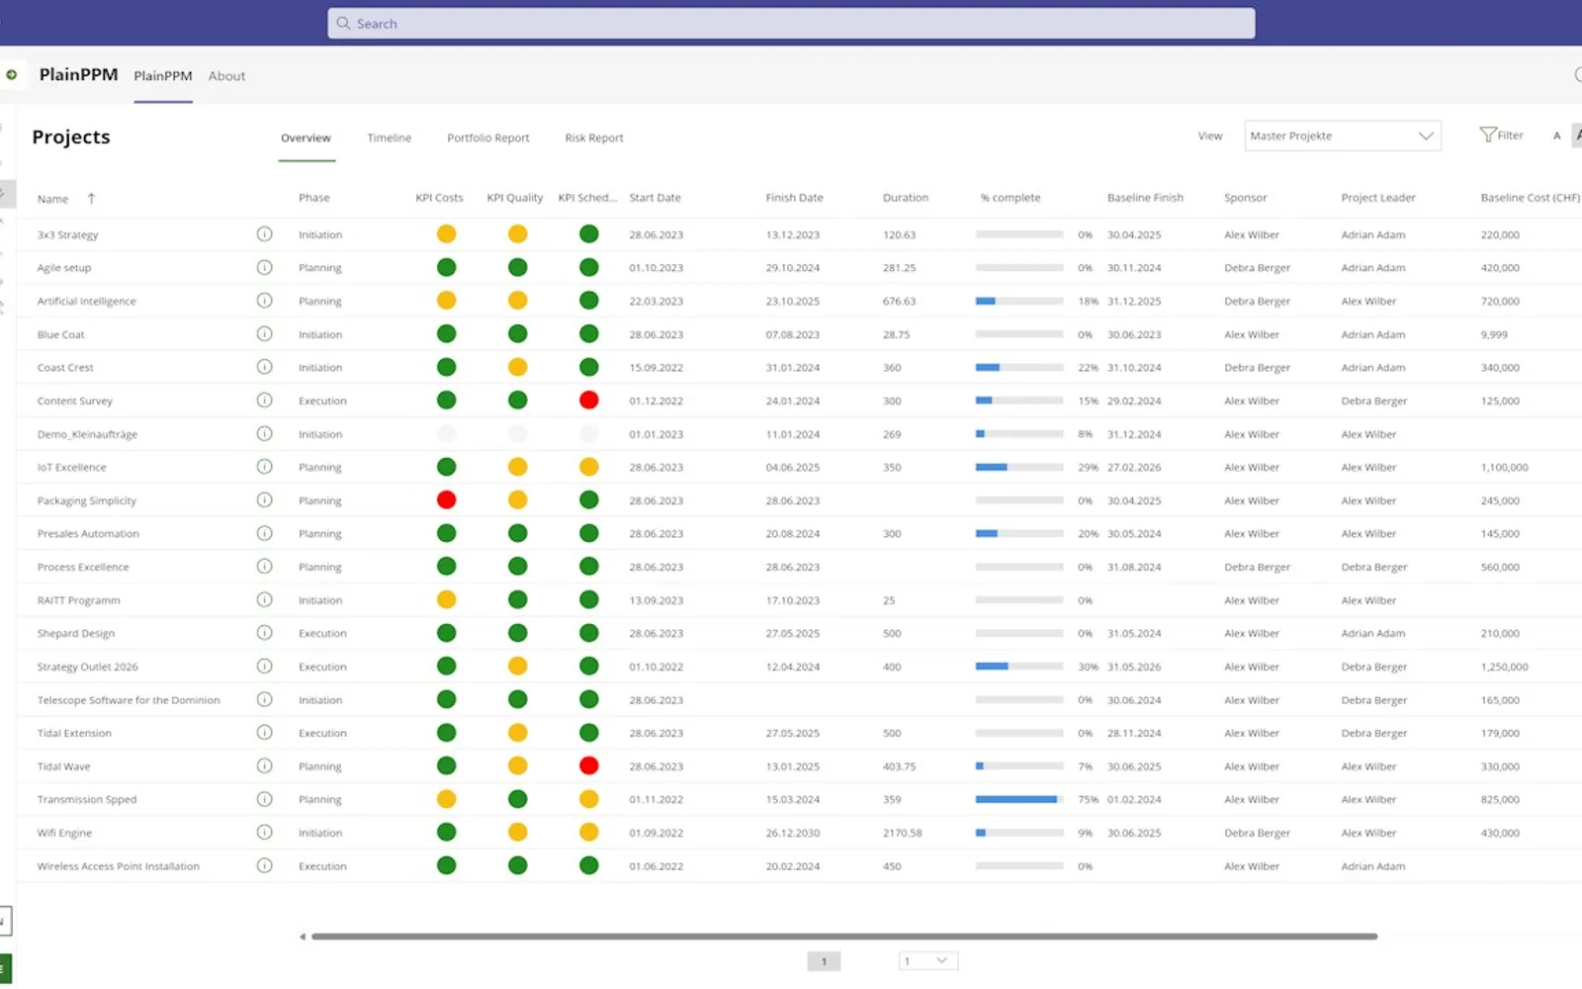The height and width of the screenshot is (989, 1582).
Task: Open info icon for Coast Crest project
Action: click(264, 367)
